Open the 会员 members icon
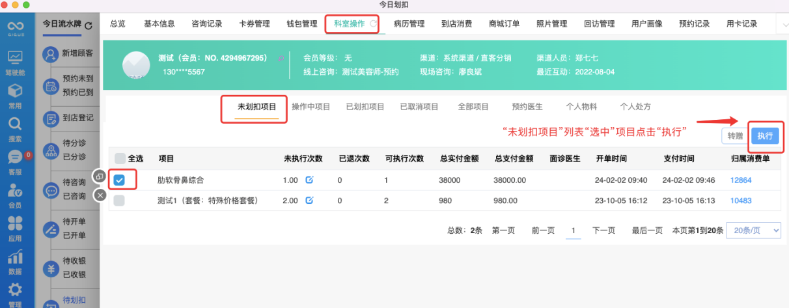This screenshot has height=308, width=789. (15, 191)
